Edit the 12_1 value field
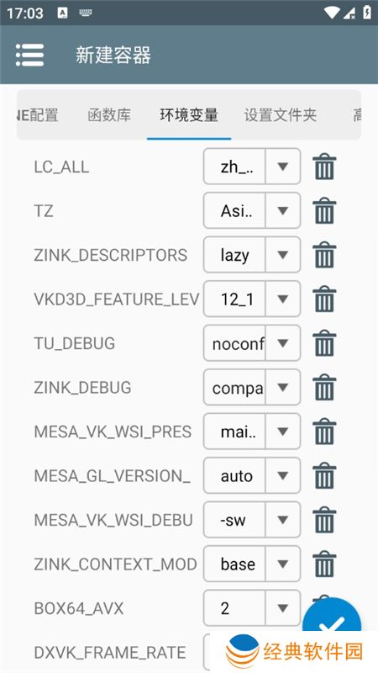This screenshot has width=378, height=673. 235,299
